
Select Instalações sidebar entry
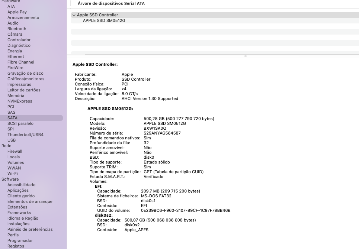18,224
